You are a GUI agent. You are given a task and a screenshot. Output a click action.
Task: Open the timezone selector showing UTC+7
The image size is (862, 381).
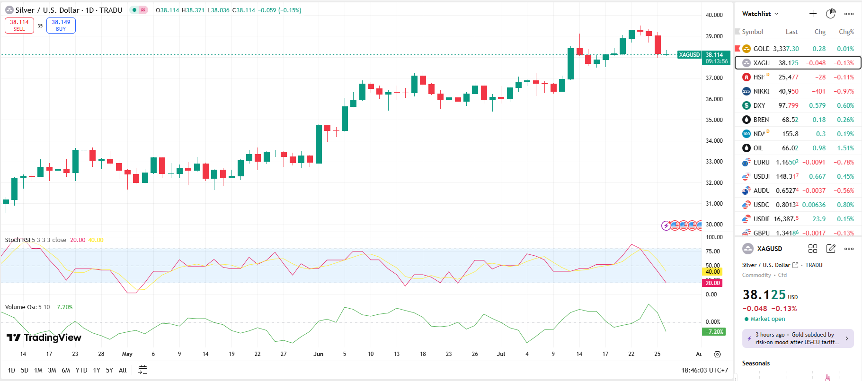click(704, 370)
